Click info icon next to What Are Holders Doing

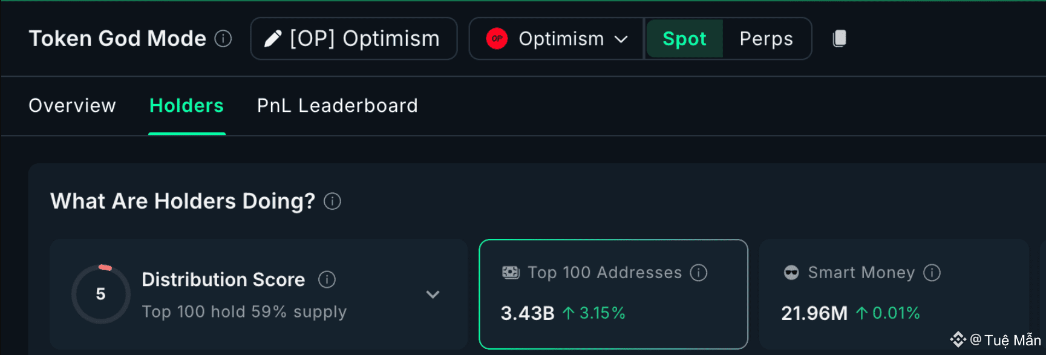pos(332,201)
